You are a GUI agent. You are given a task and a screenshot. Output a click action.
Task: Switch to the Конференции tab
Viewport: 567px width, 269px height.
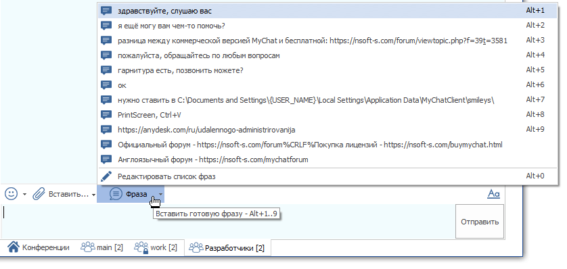pos(39,247)
